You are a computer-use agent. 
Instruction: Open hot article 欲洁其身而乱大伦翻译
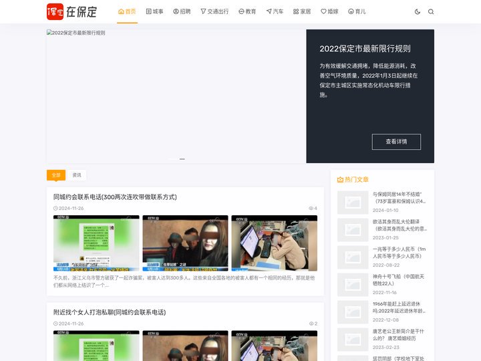click(399, 225)
